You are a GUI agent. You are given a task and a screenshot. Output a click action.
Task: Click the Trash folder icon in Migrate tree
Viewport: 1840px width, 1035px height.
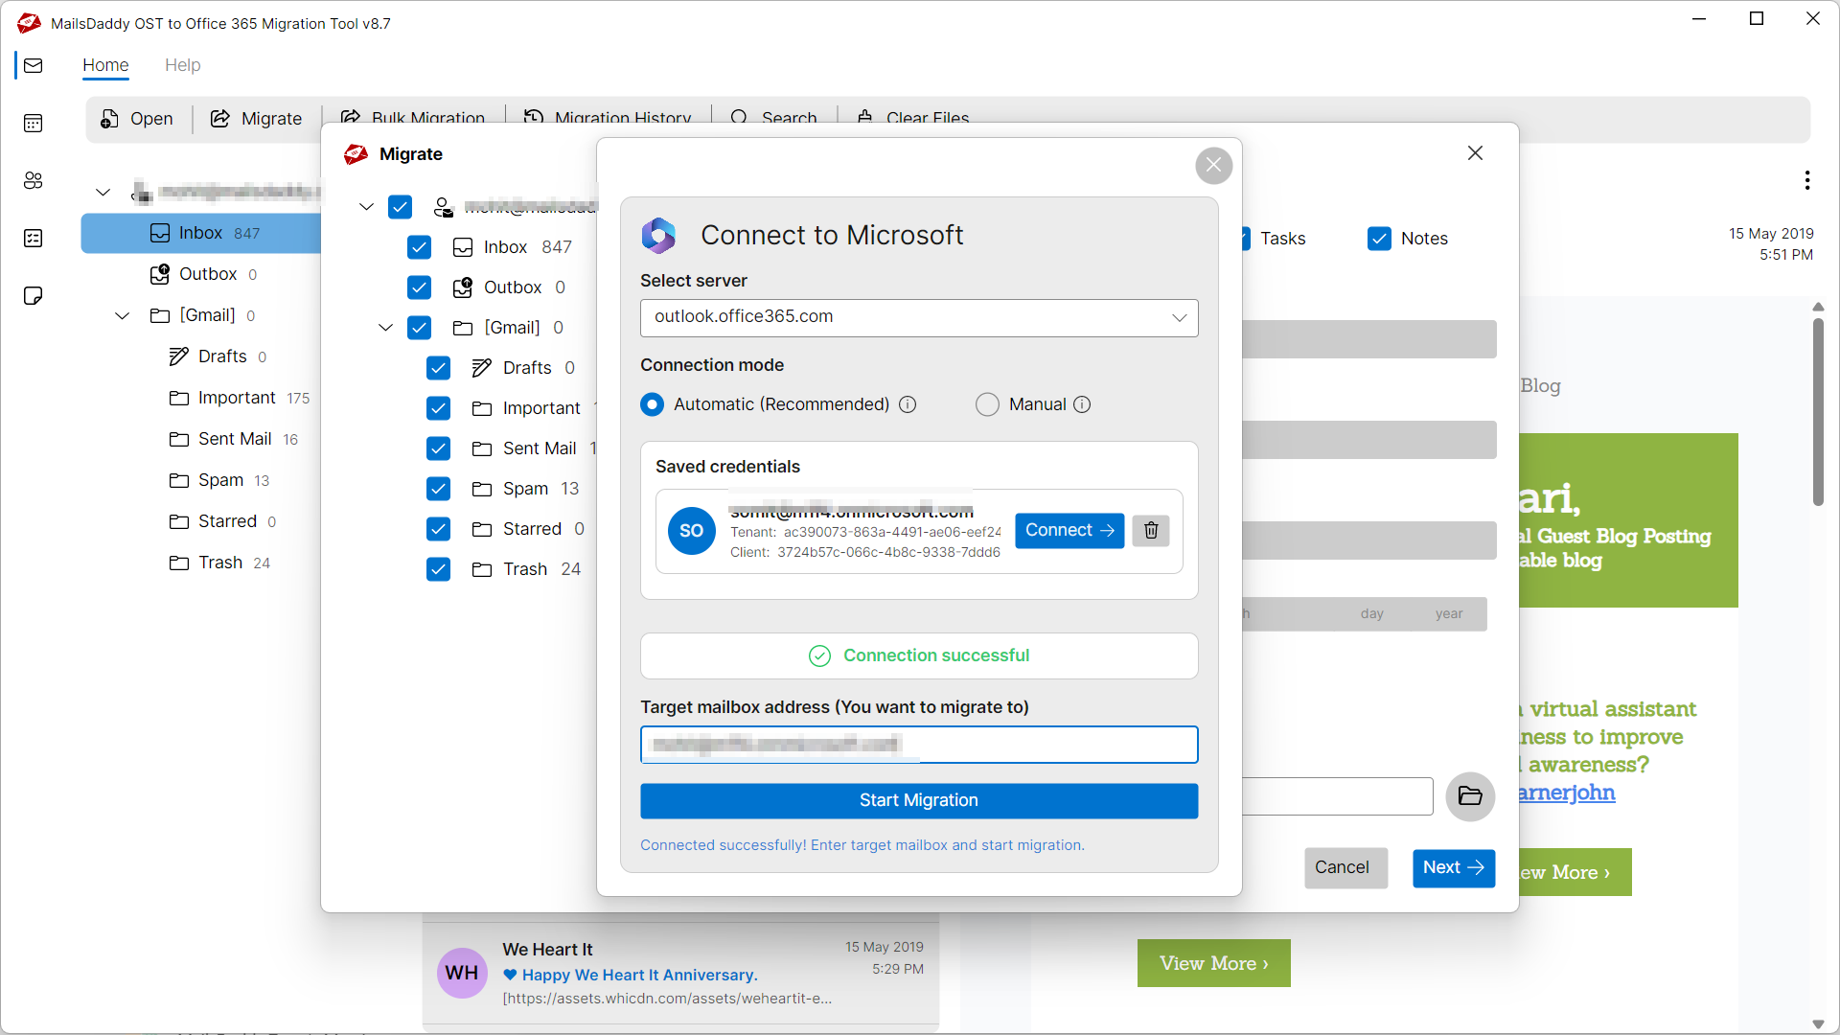click(x=482, y=569)
